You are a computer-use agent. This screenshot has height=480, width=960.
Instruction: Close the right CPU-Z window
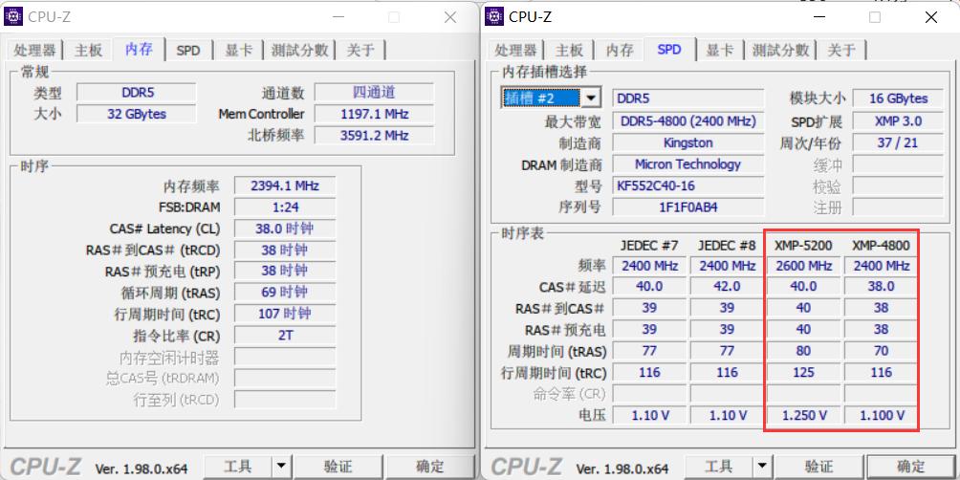click(x=930, y=17)
